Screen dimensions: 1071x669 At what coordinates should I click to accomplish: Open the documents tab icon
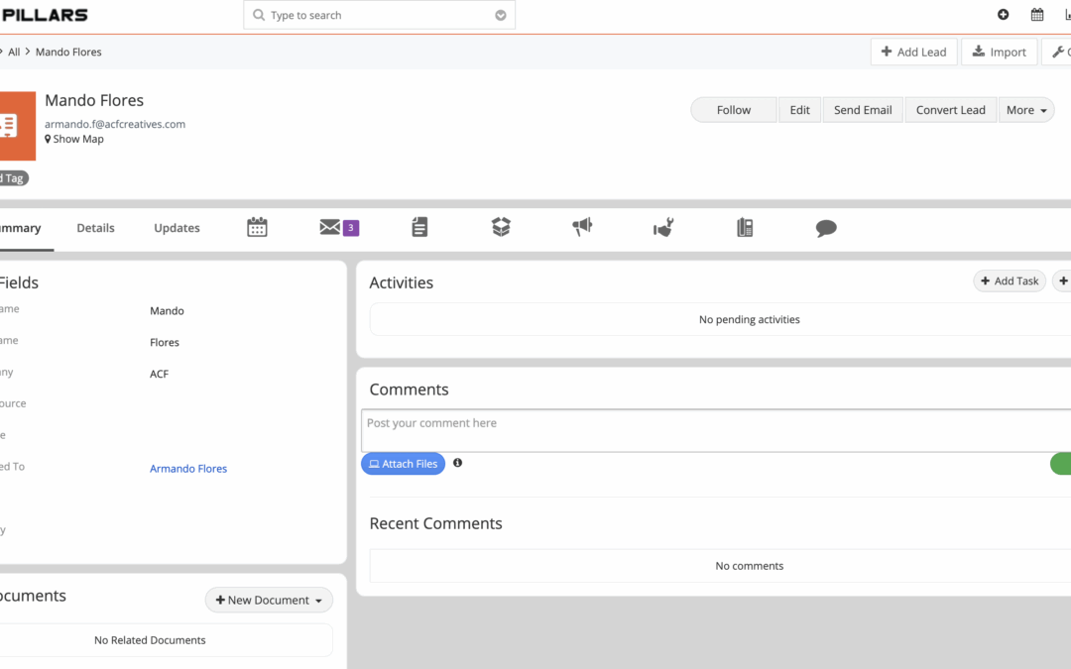click(419, 228)
